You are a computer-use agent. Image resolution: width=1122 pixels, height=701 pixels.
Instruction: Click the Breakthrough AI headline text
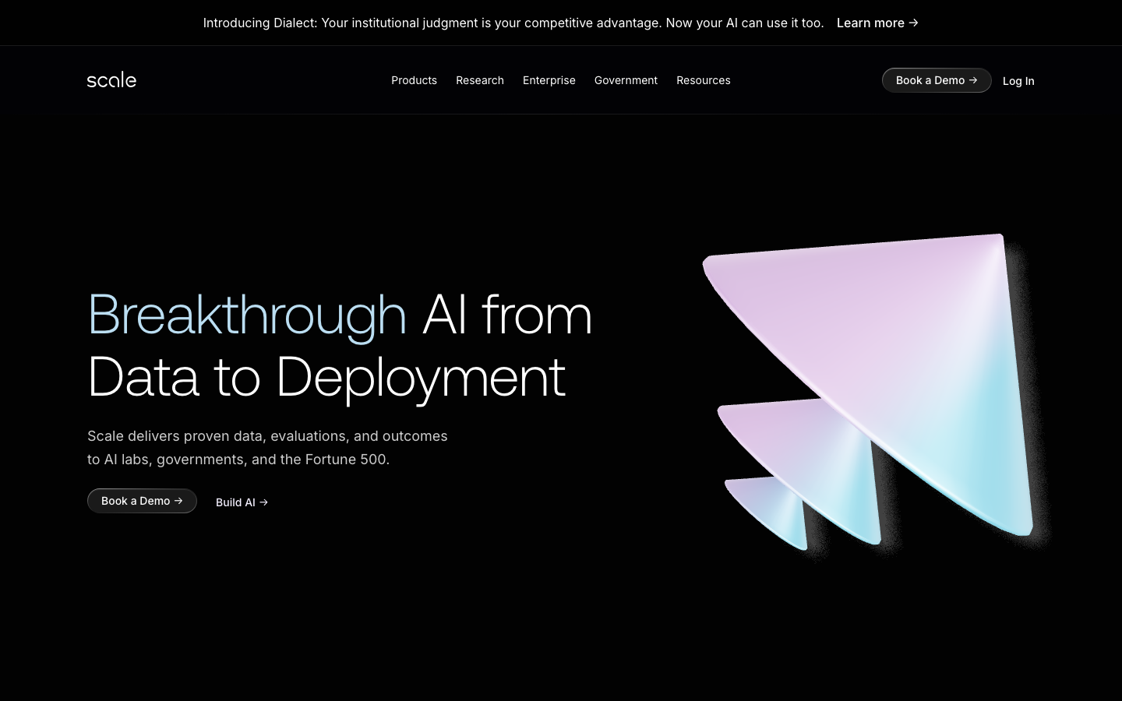340,346
